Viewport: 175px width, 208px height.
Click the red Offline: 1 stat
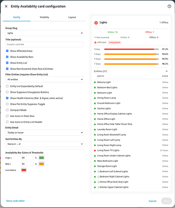coord(150,32)
